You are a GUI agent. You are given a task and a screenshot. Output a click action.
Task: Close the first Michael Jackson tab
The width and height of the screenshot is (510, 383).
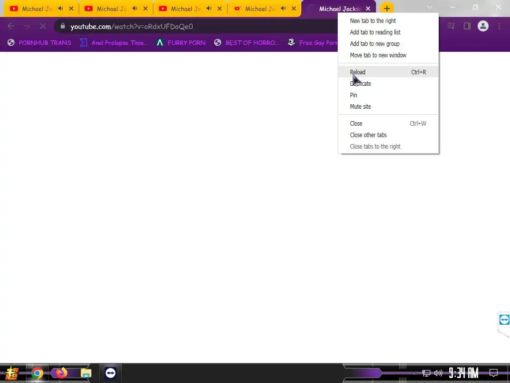[71, 9]
